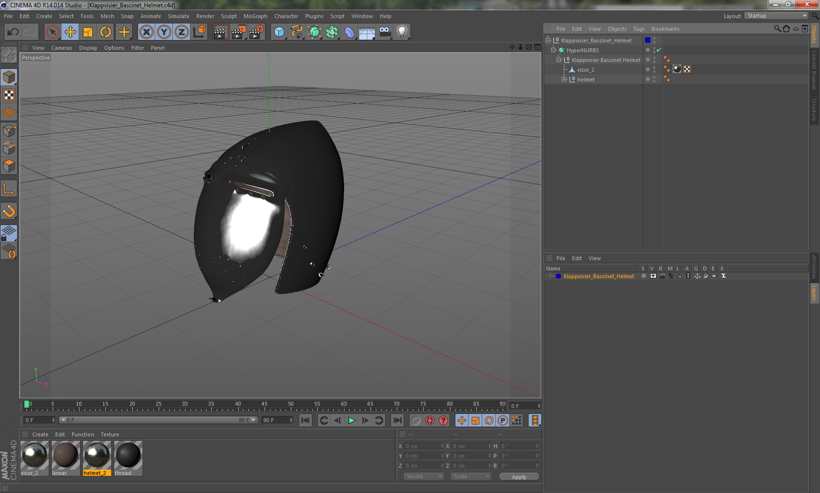The width and height of the screenshot is (820, 493).
Task: Open viewport Cameras menu
Action: pyautogui.click(x=61, y=48)
